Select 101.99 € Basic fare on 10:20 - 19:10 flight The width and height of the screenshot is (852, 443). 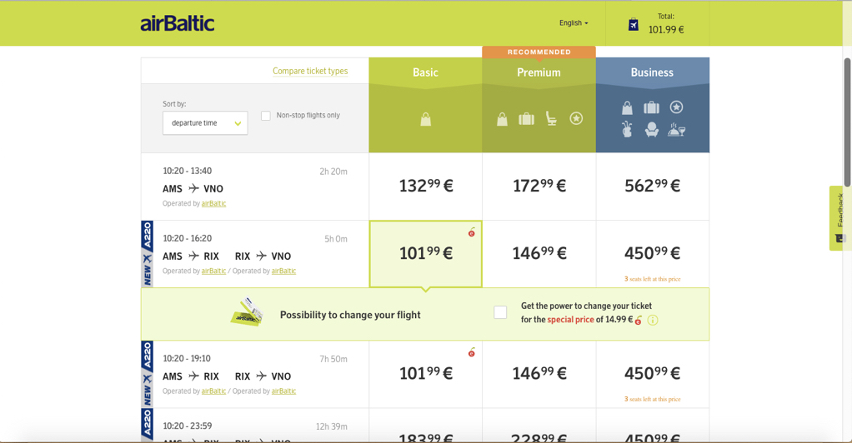[425, 374]
